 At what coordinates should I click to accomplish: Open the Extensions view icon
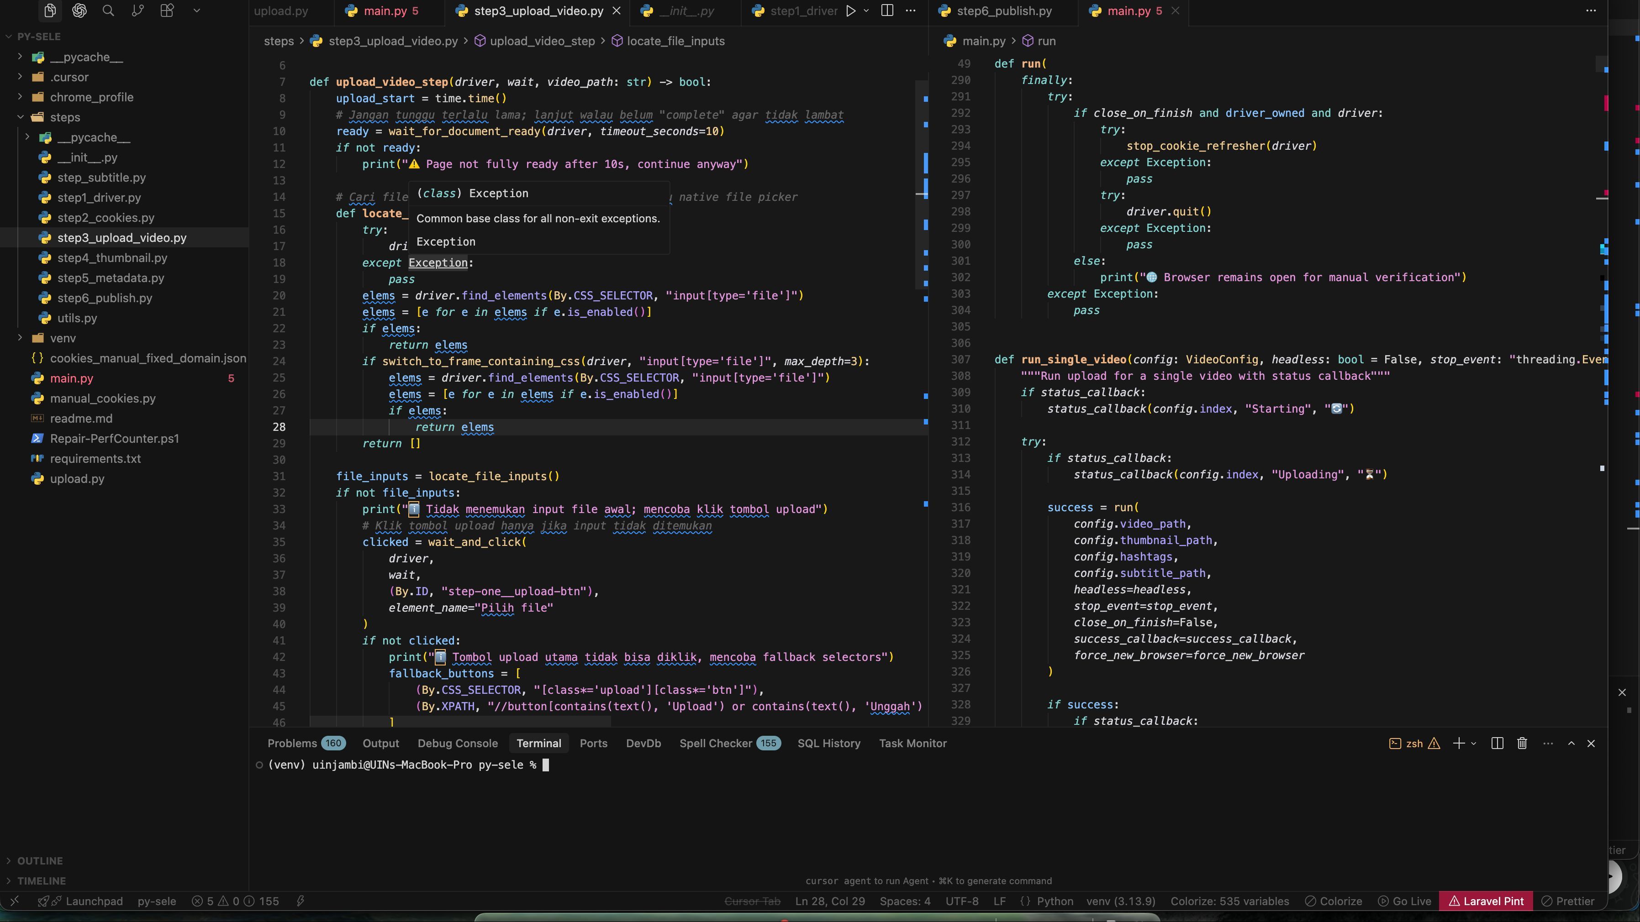[167, 11]
